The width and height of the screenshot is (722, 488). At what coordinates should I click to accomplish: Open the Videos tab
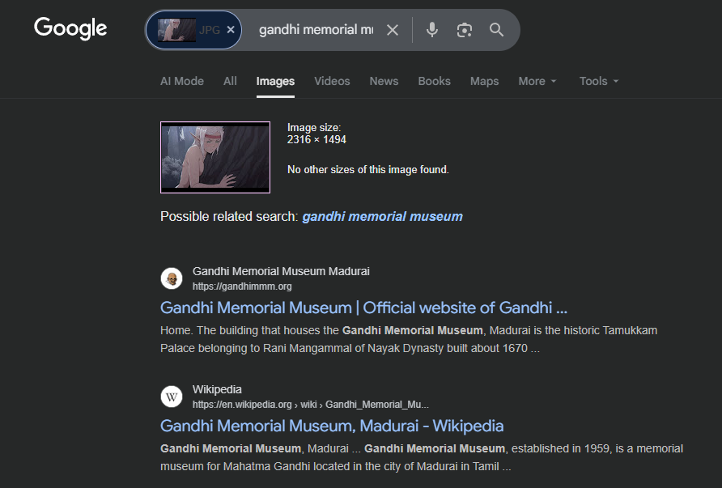tap(332, 81)
